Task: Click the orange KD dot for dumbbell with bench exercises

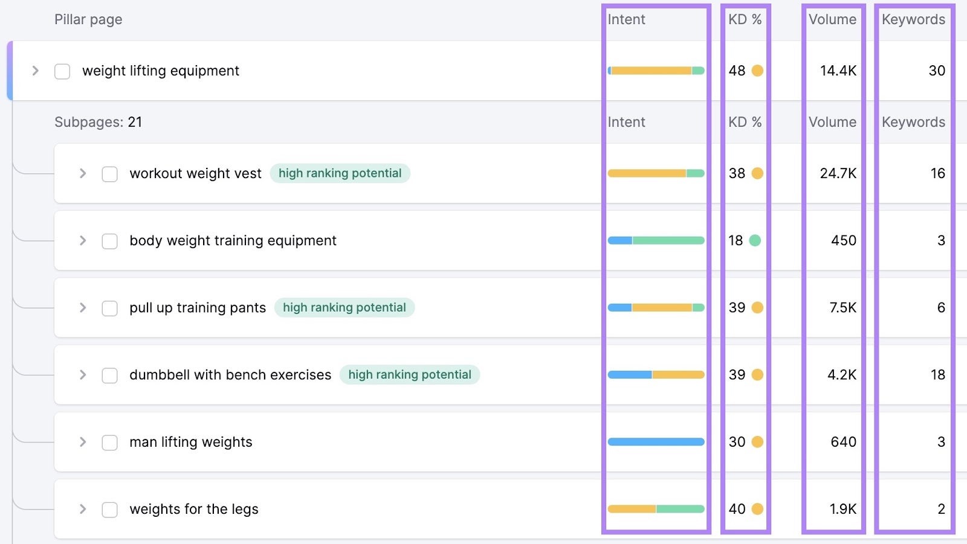Action: pyautogui.click(x=758, y=374)
